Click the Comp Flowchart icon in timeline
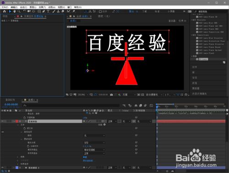The height and width of the screenshot is (173, 229). [x=124, y=106]
